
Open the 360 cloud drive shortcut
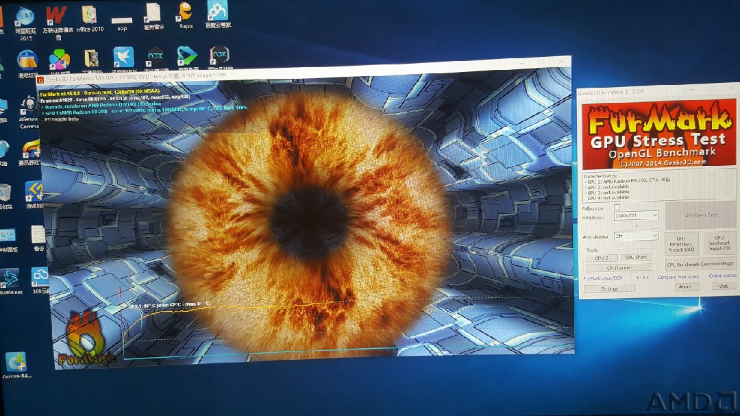tap(40, 280)
